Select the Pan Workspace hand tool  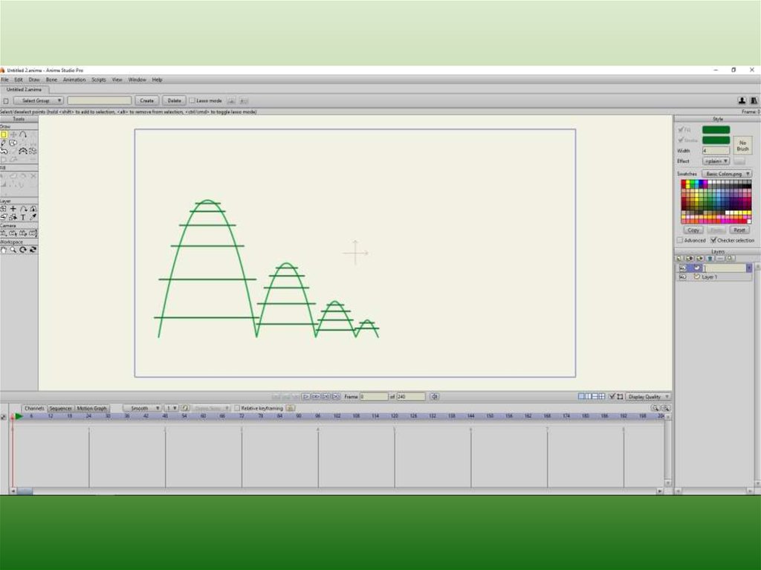[x=4, y=250]
